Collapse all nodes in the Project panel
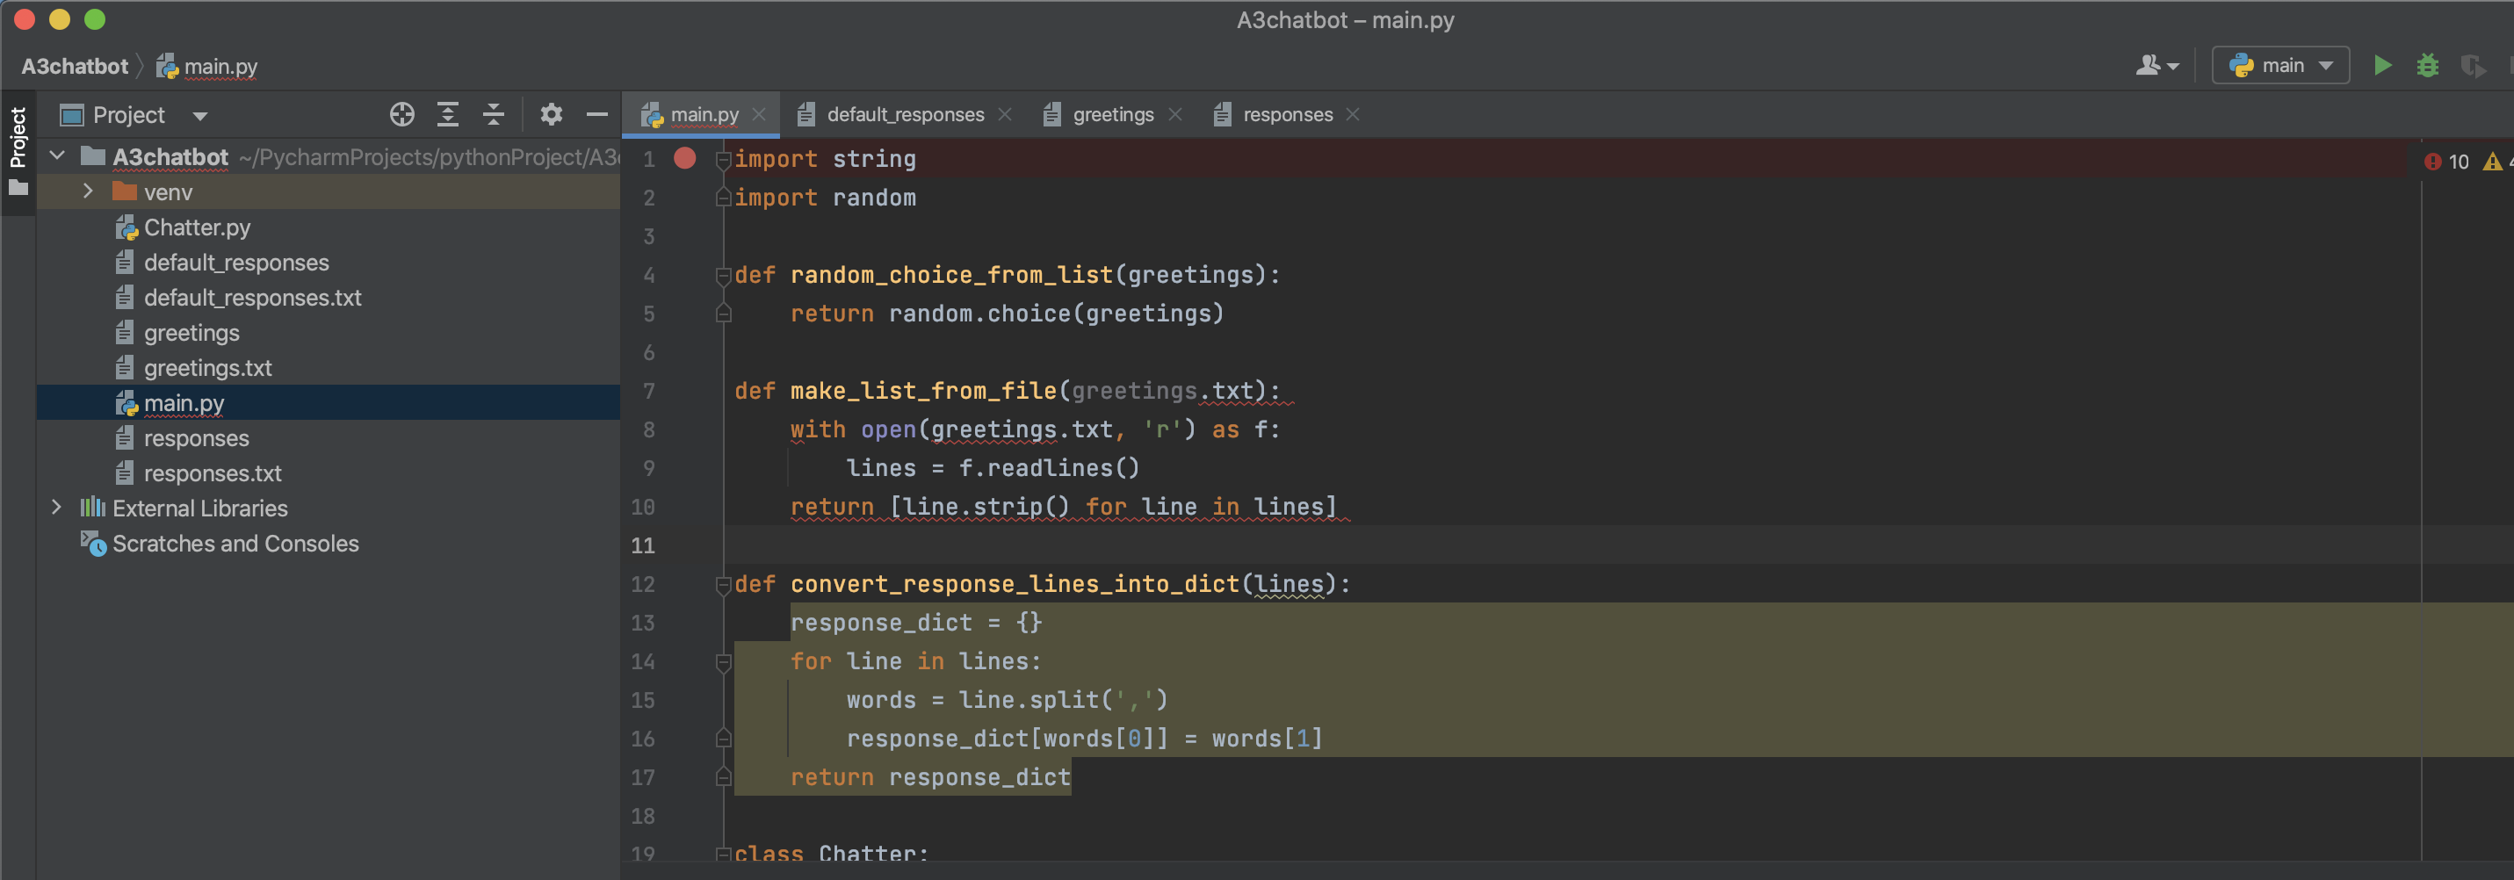This screenshot has height=880, width=2514. click(x=494, y=114)
